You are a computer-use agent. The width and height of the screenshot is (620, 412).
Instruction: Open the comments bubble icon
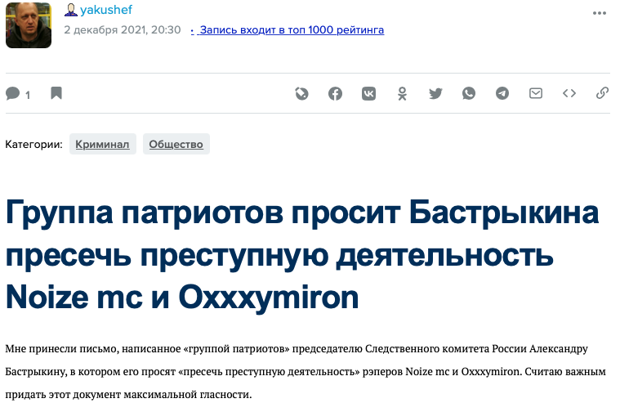point(13,94)
